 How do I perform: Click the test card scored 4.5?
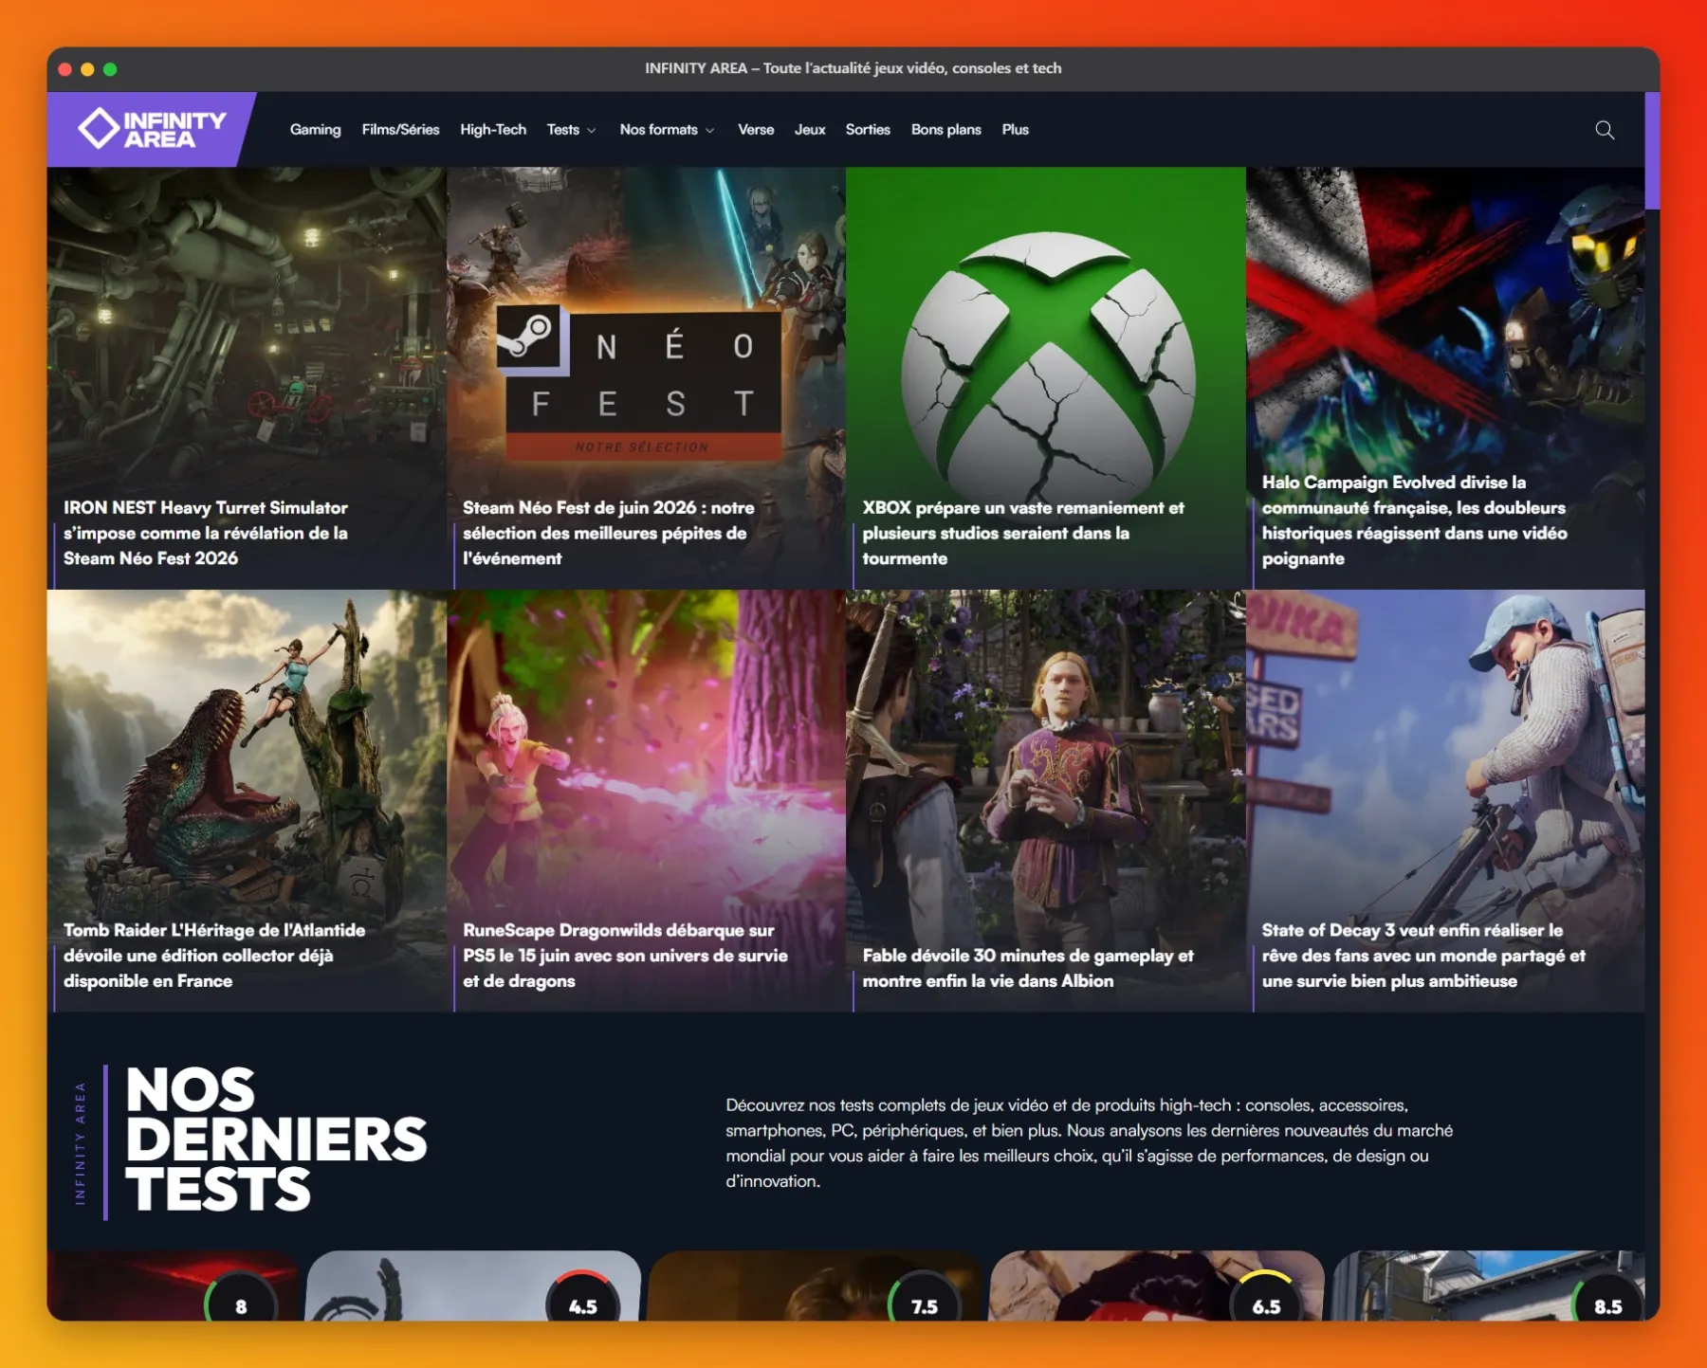coord(473,1286)
